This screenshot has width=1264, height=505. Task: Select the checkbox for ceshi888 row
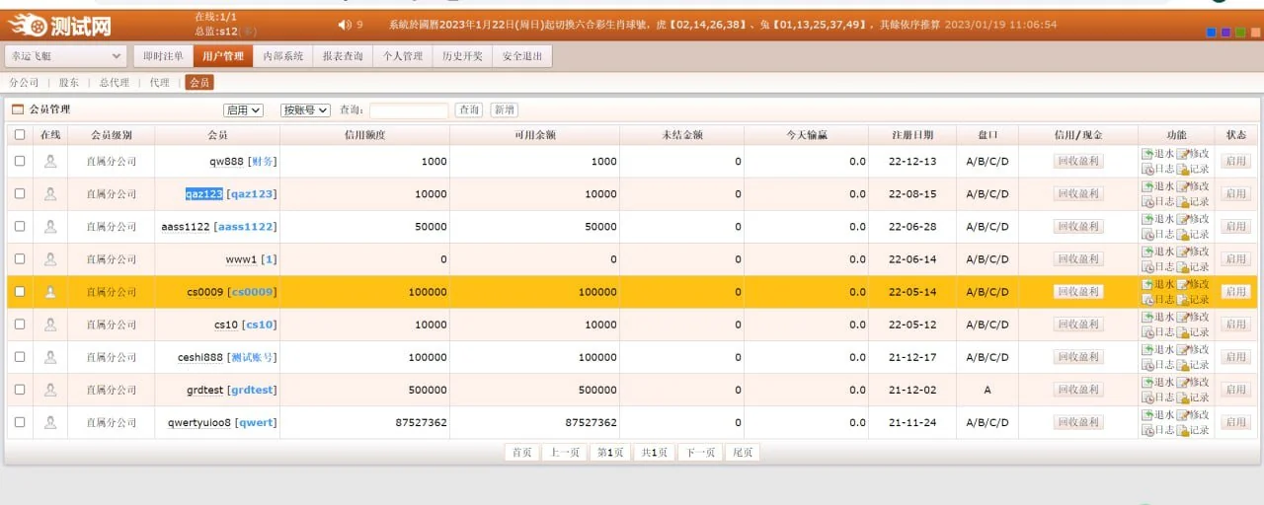tap(20, 357)
